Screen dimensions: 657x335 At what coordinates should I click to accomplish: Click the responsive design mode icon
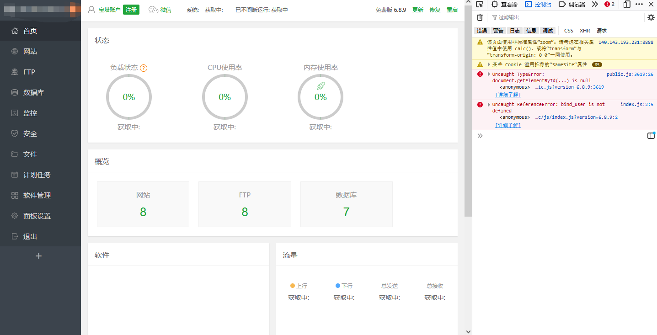(x=627, y=4)
